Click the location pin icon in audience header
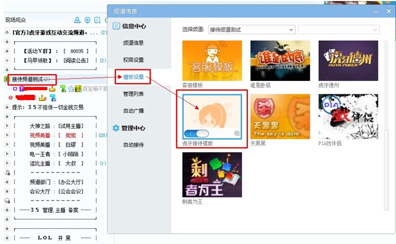This screenshot has width=396, height=244. [87, 20]
